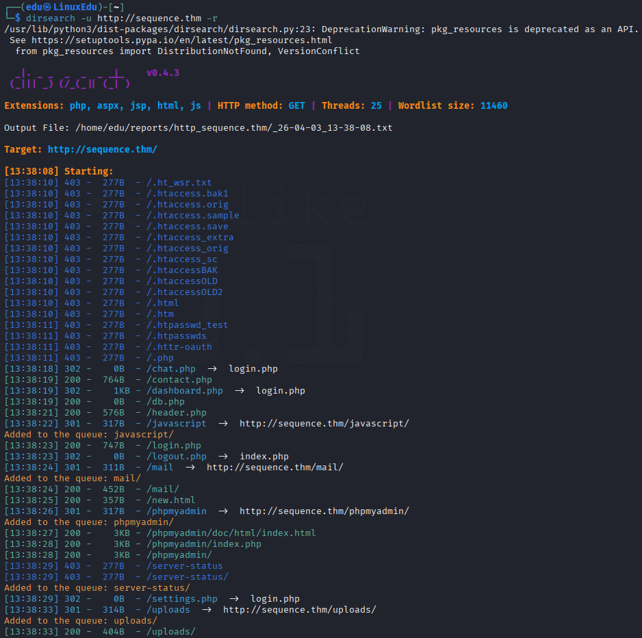Select the /.htaccess.sample entry

click(193, 216)
